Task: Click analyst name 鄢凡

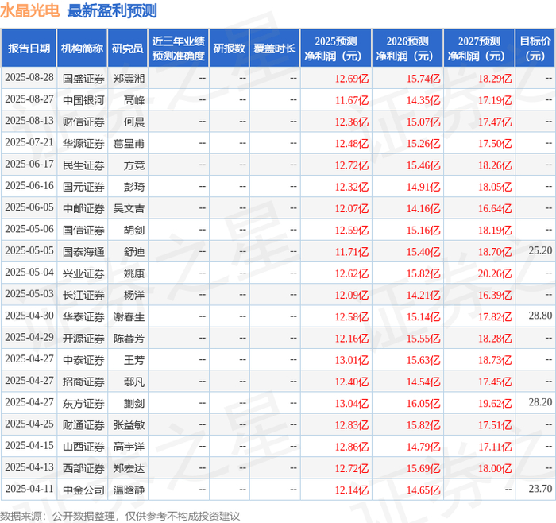Action: (134, 382)
